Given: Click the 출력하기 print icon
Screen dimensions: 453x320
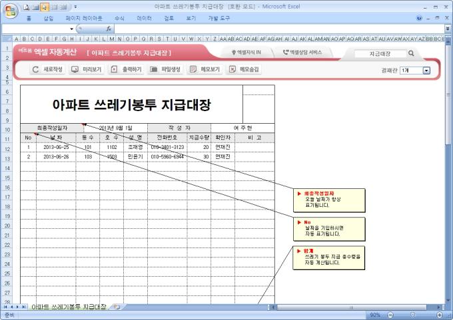Looking at the screenshot, I should click(x=115, y=69).
